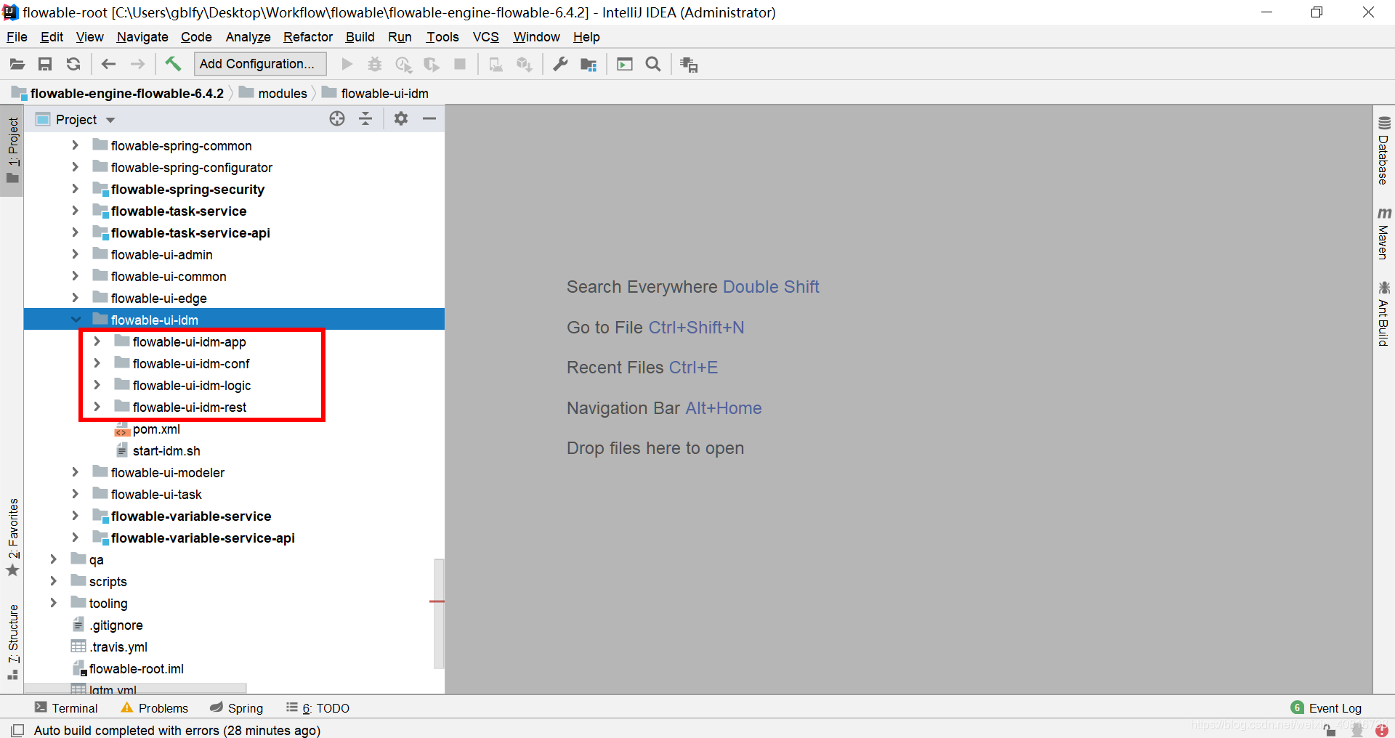Expand flowable-spring-common folder

coord(75,145)
